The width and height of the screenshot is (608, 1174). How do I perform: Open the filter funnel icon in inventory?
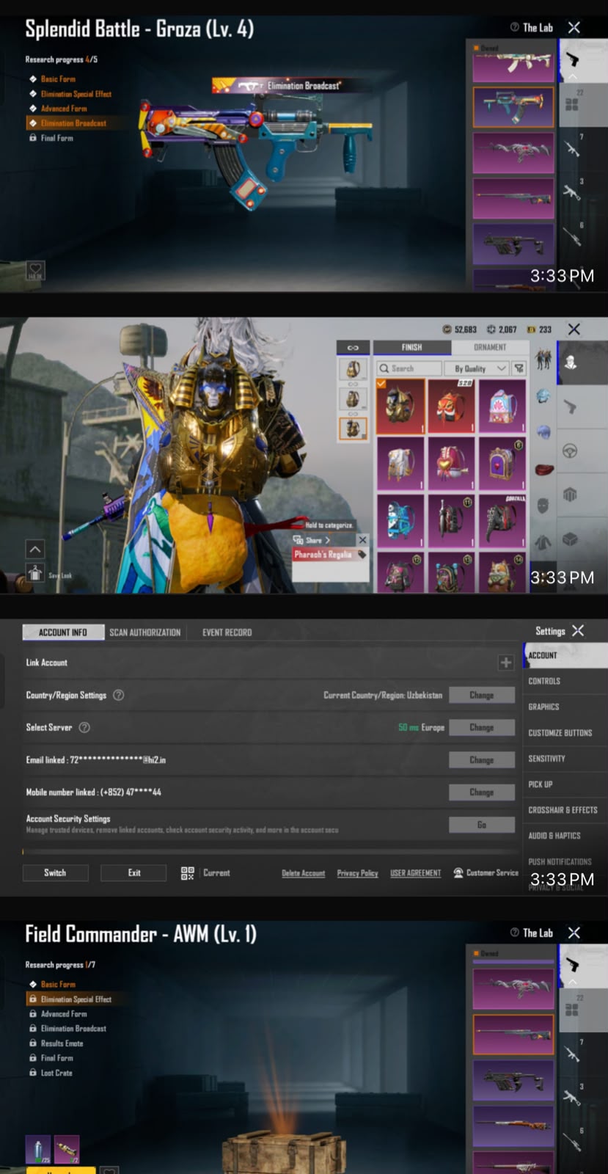tap(519, 368)
